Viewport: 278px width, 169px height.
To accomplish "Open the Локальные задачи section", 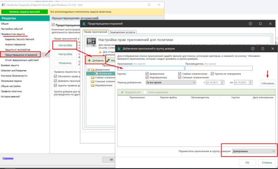I will [12, 81].
